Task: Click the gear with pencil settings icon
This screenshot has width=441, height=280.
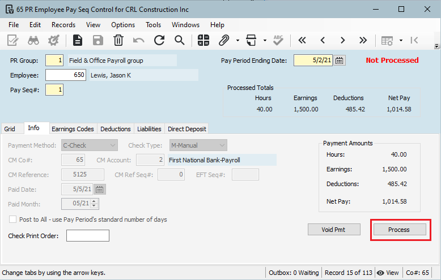Action: [x=53, y=40]
